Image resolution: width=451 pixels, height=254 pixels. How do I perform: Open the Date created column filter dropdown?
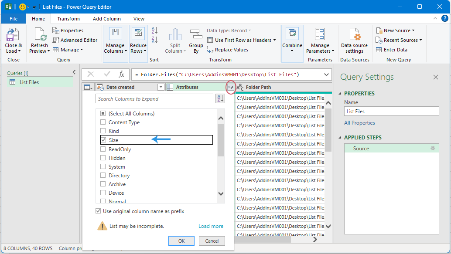161,87
